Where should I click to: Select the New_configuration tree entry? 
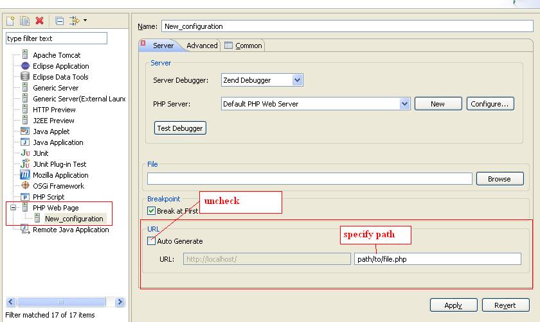74,219
